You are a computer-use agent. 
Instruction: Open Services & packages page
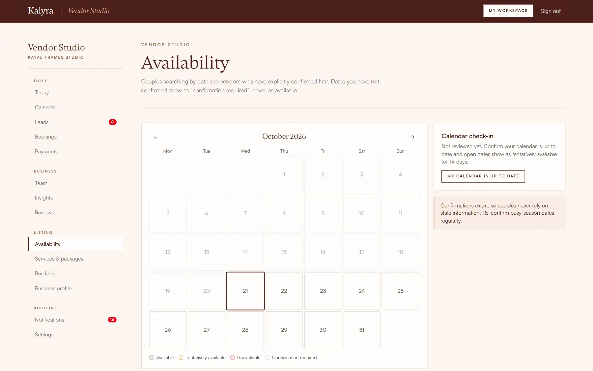[75, 259]
